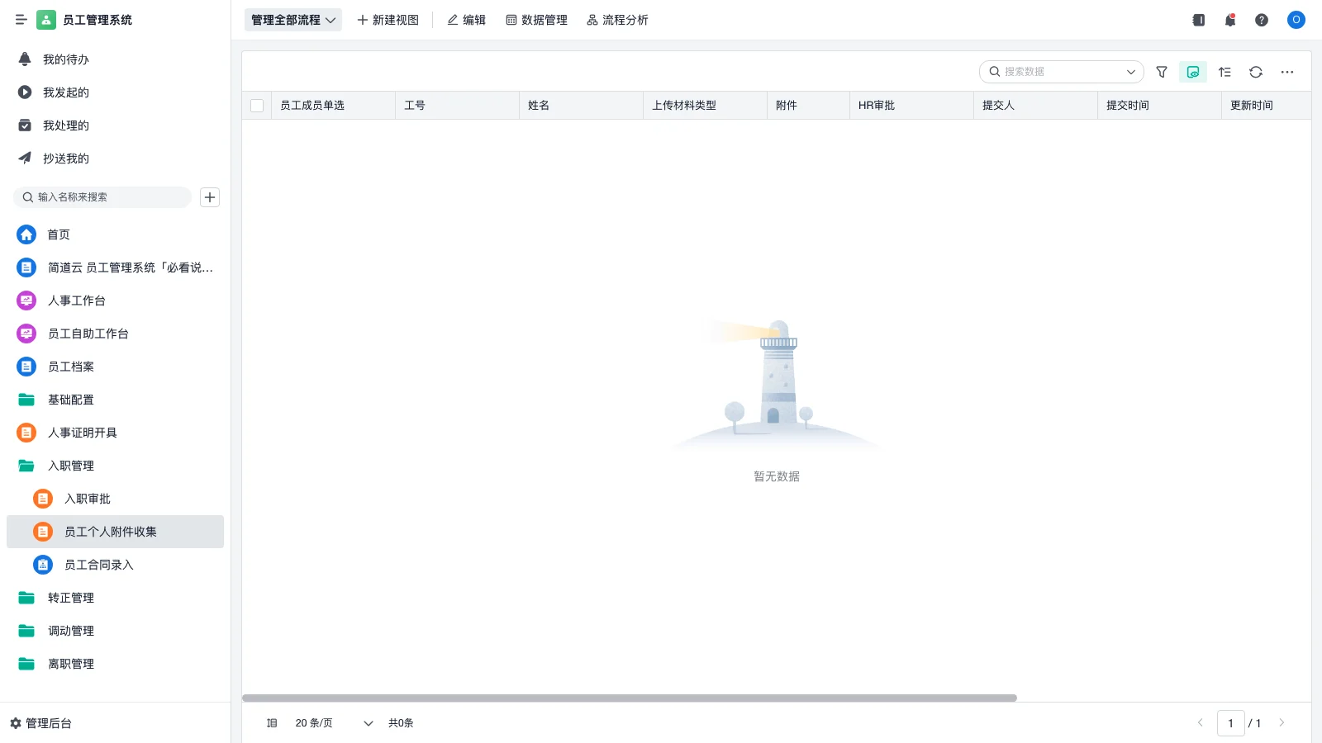Open the 编辑 form editor
Image resolution: width=1322 pixels, height=743 pixels.
tap(466, 20)
